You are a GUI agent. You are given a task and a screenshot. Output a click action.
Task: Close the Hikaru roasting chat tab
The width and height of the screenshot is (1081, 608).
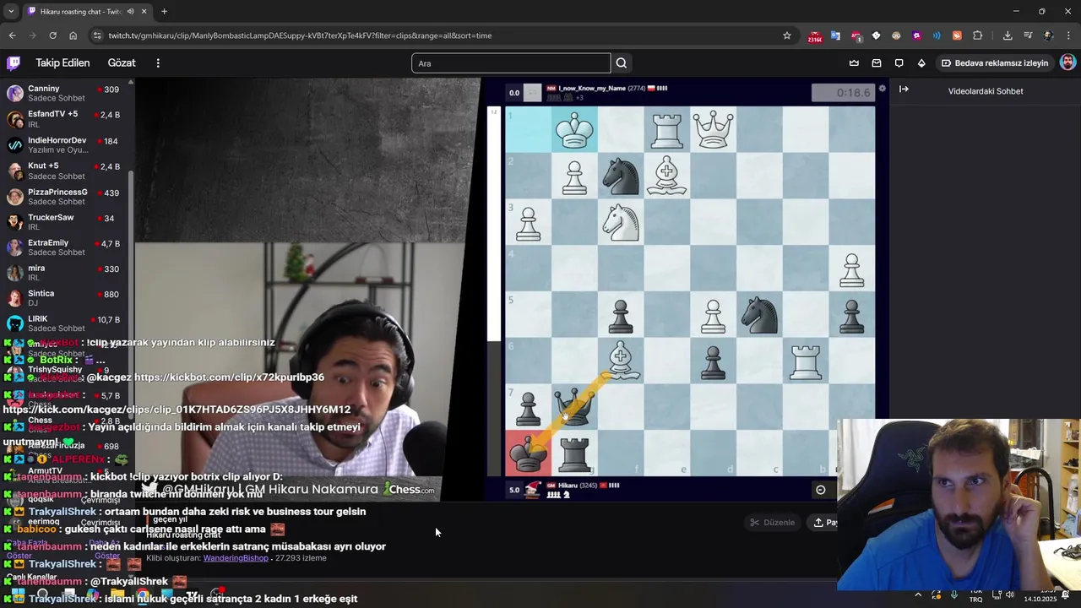[x=144, y=11]
